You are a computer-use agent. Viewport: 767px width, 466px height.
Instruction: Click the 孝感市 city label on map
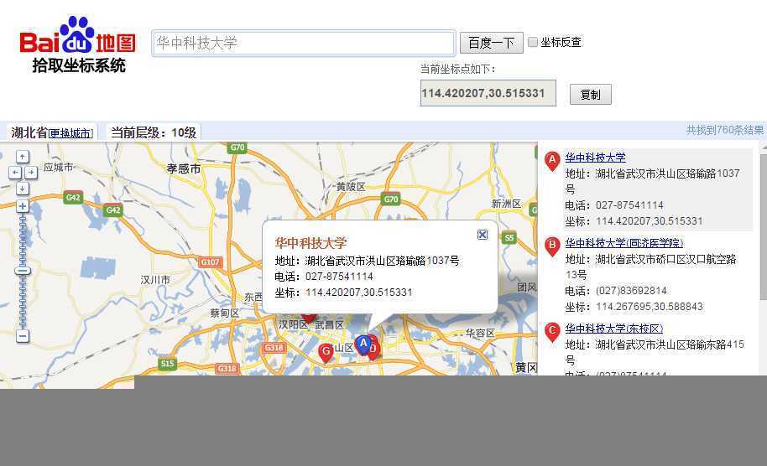tap(184, 168)
